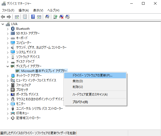The height and width of the screenshot is (136, 161).
Task: Collapse the ディスプレイ アダプター category
Action: coord(8,66)
